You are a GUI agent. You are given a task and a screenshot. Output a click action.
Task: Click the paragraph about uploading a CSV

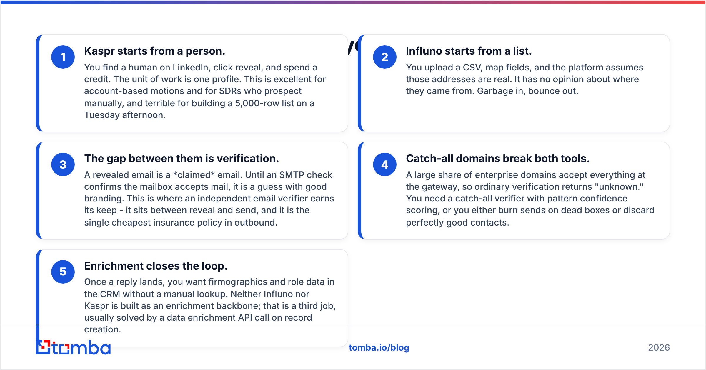[524, 79]
